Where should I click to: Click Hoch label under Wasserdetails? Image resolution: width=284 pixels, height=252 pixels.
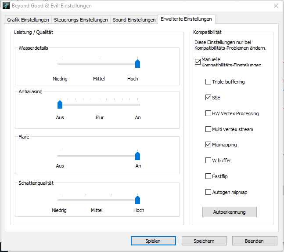[133, 79]
